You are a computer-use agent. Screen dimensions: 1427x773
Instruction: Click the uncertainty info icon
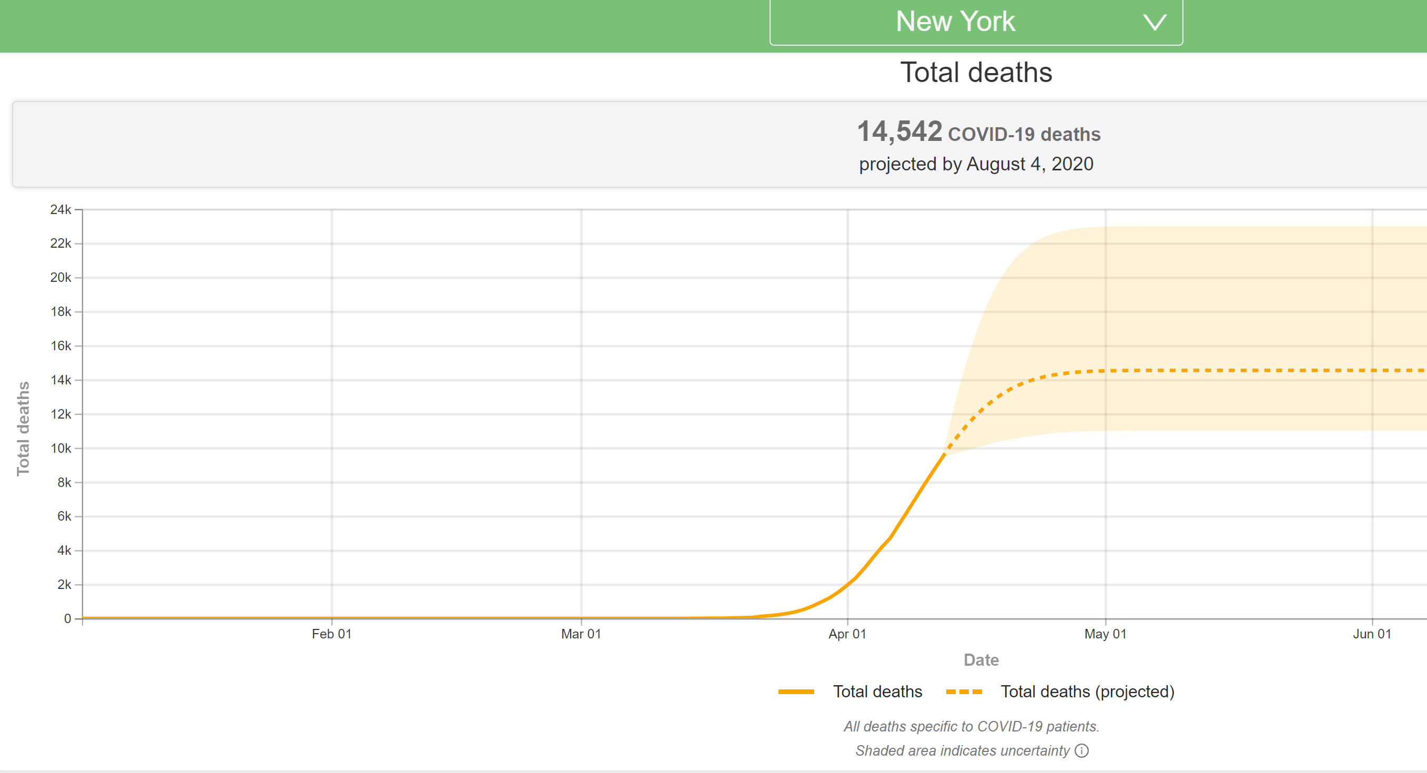1082,750
